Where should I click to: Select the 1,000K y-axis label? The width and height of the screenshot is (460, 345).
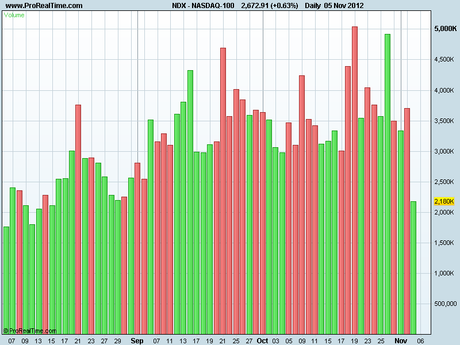(444, 274)
